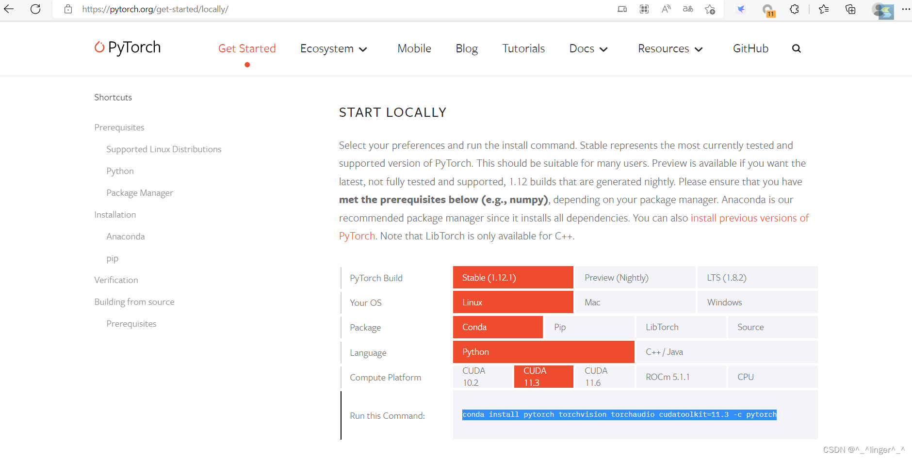The width and height of the screenshot is (912, 459).
Task: Activate Read Aloud icon
Action: pyautogui.click(x=666, y=9)
